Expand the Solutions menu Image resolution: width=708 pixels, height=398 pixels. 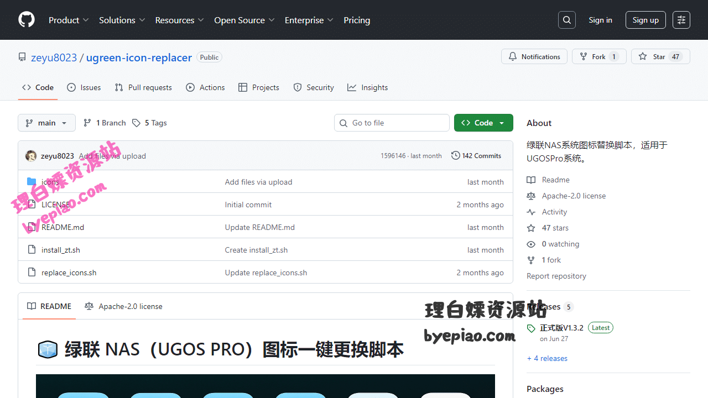tap(122, 20)
